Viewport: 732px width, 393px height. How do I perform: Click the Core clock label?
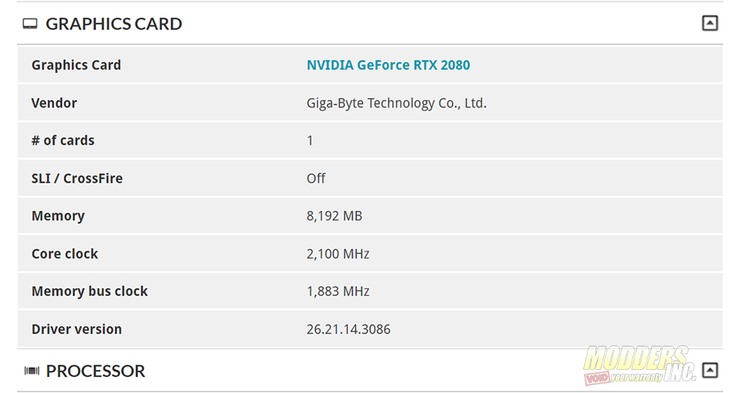pyautogui.click(x=65, y=254)
